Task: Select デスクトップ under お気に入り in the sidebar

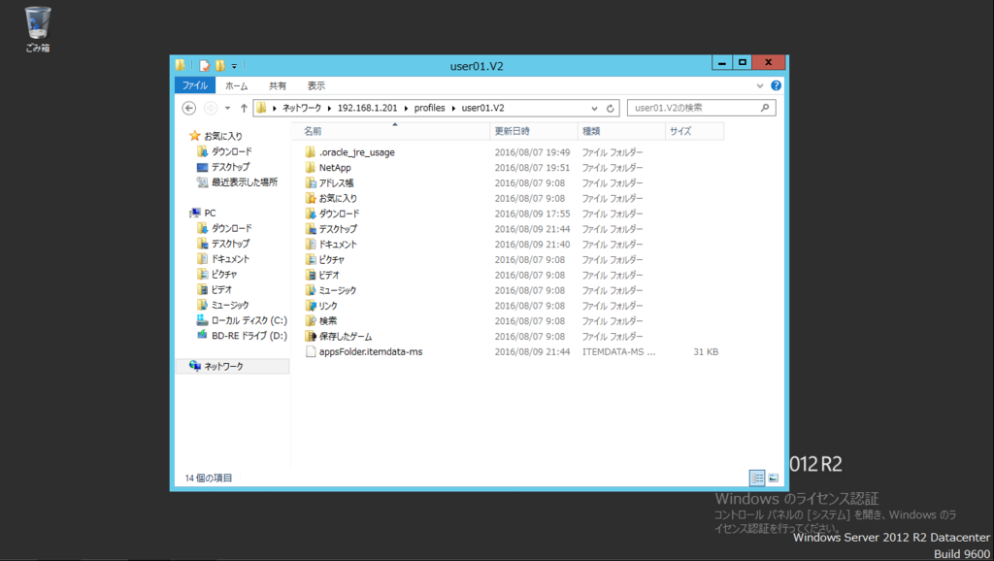Action: tap(223, 167)
